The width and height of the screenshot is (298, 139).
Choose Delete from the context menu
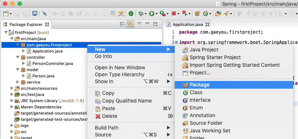tap(131, 116)
